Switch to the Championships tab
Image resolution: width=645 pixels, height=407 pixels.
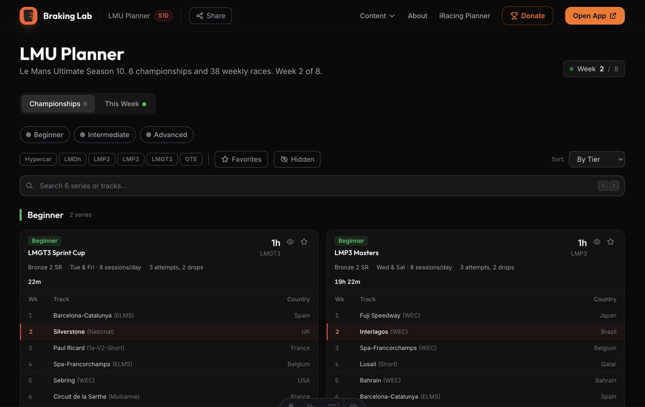tap(58, 104)
